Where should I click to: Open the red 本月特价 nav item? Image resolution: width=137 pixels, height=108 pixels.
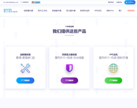[131, 10]
